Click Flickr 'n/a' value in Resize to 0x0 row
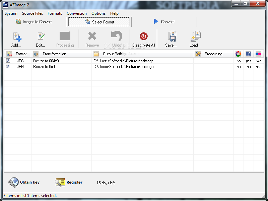The height and width of the screenshot is (201, 268). point(258,67)
